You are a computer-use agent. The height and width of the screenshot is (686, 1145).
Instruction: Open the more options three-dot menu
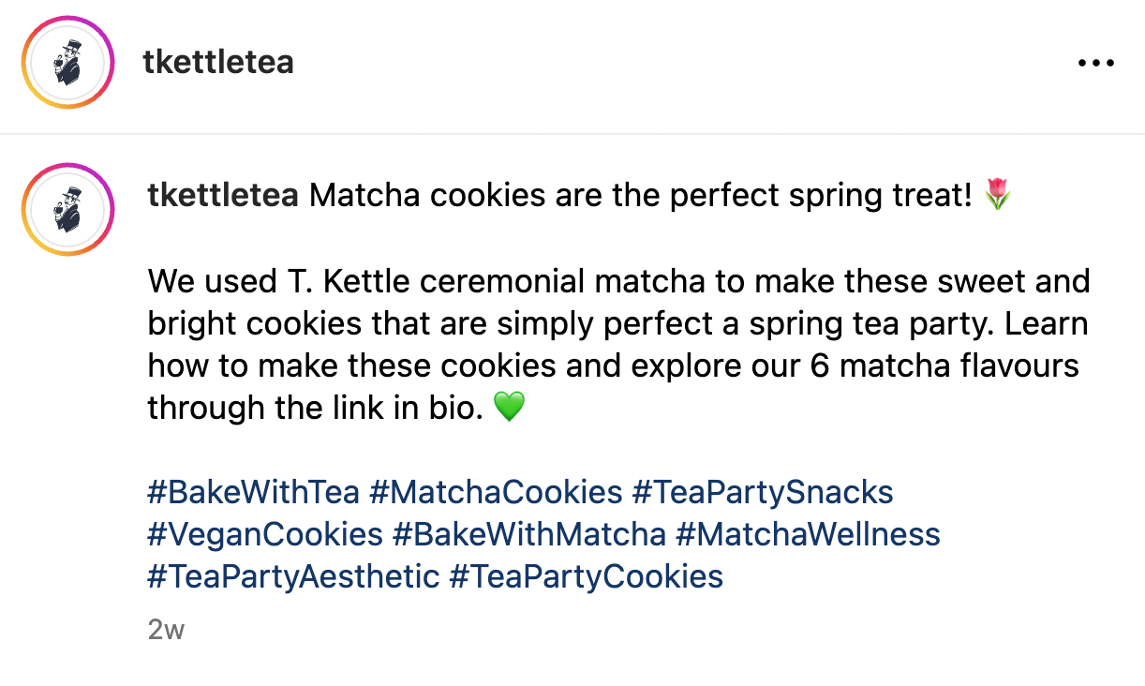point(1095,64)
